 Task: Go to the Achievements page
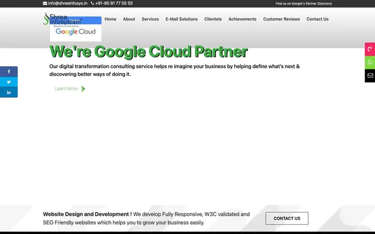click(x=242, y=19)
